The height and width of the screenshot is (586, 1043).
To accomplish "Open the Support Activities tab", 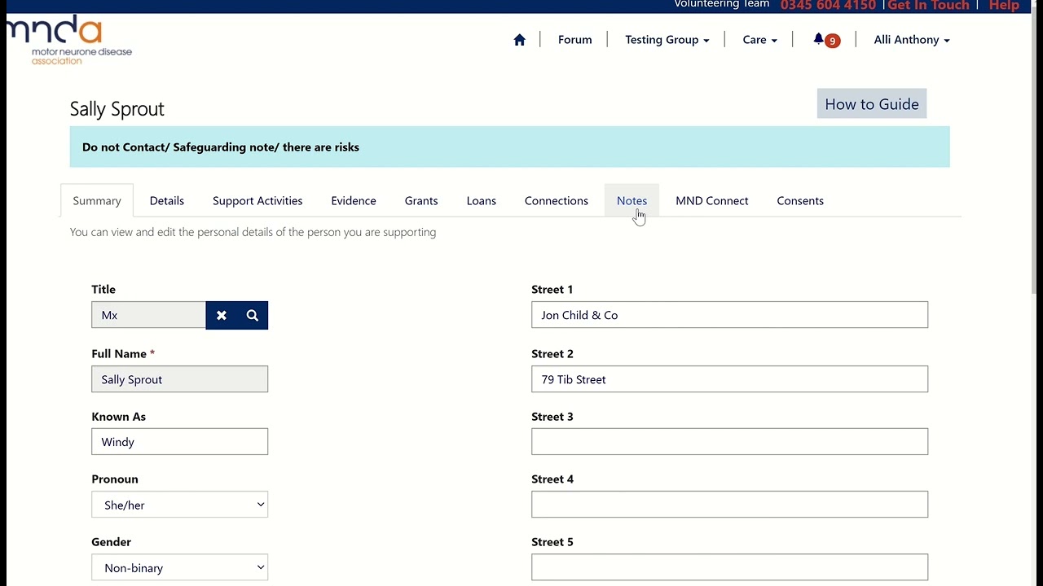I will [x=257, y=201].
